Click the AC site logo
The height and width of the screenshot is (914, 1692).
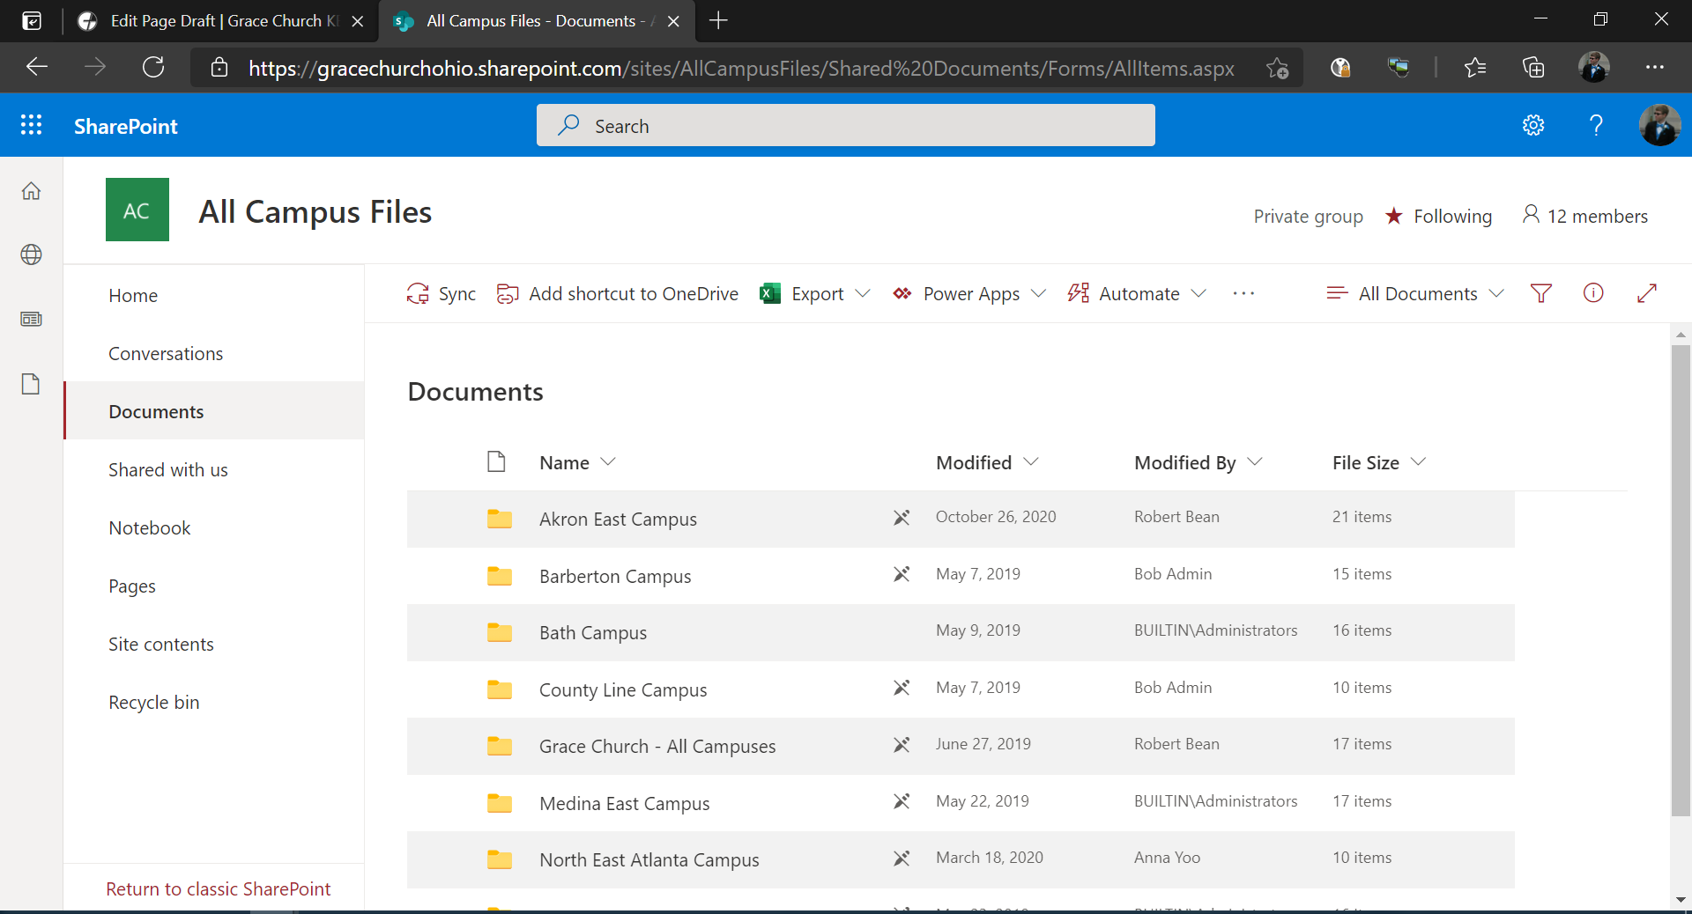pyautogui.click(x=137, y=210)
